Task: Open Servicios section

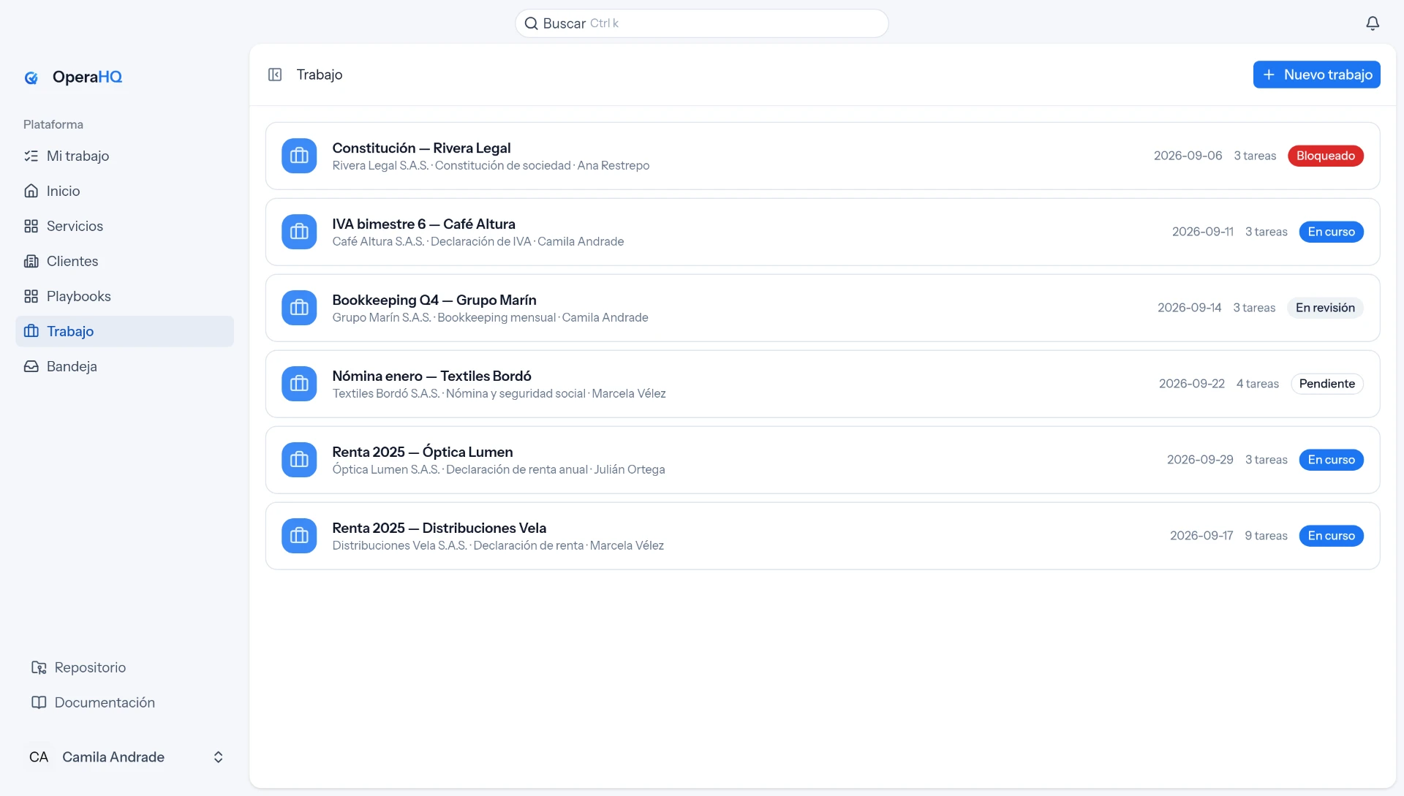Action: (124, 226)
